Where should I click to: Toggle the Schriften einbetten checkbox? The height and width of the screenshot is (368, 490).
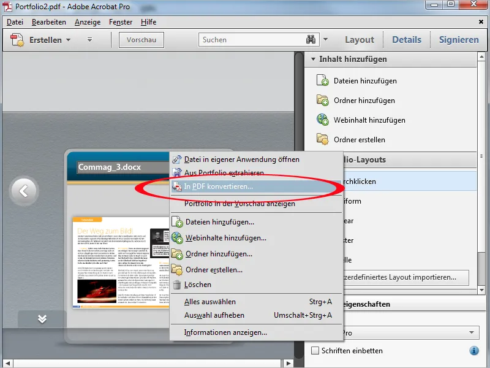tap(315, 350)
